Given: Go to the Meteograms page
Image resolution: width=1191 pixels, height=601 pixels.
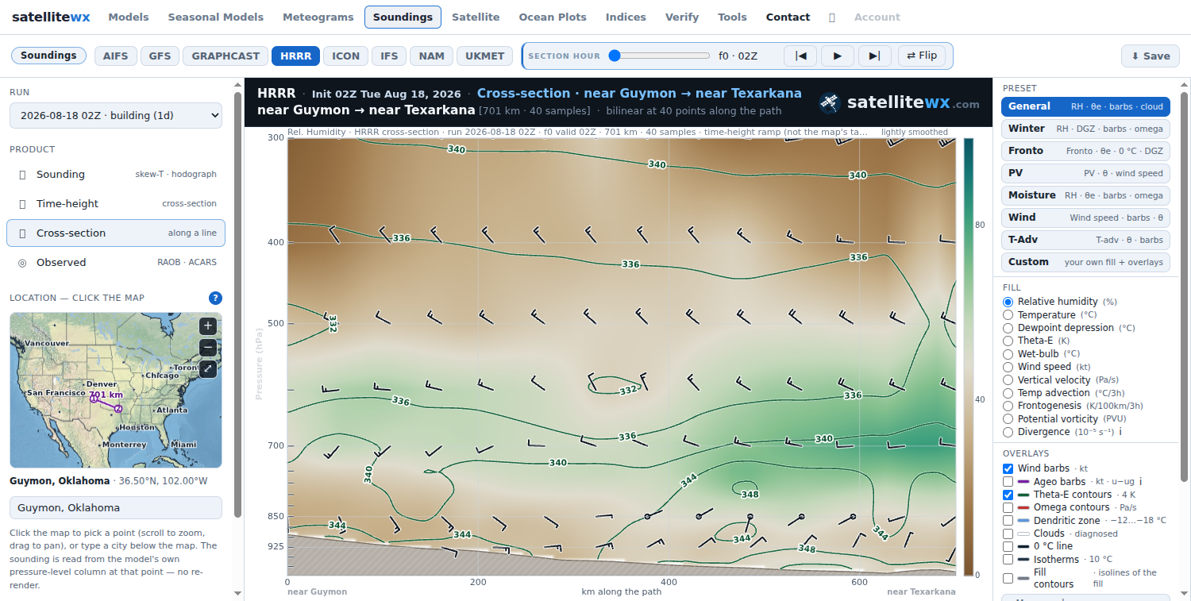Looking at the screenshot, I should pyautogui.click(x=318, y=17).
